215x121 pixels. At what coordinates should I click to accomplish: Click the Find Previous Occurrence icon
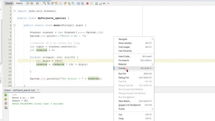coord(48,3)
